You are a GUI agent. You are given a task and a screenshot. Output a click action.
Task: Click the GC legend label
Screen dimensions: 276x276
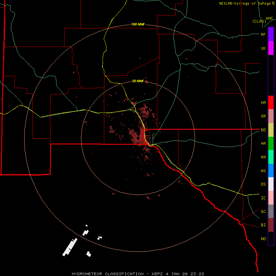click(x=263, y=211)
